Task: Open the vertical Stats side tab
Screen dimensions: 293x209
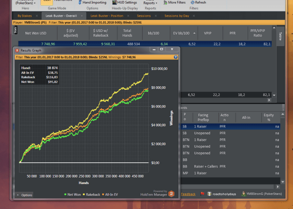Action: (15, 30)
